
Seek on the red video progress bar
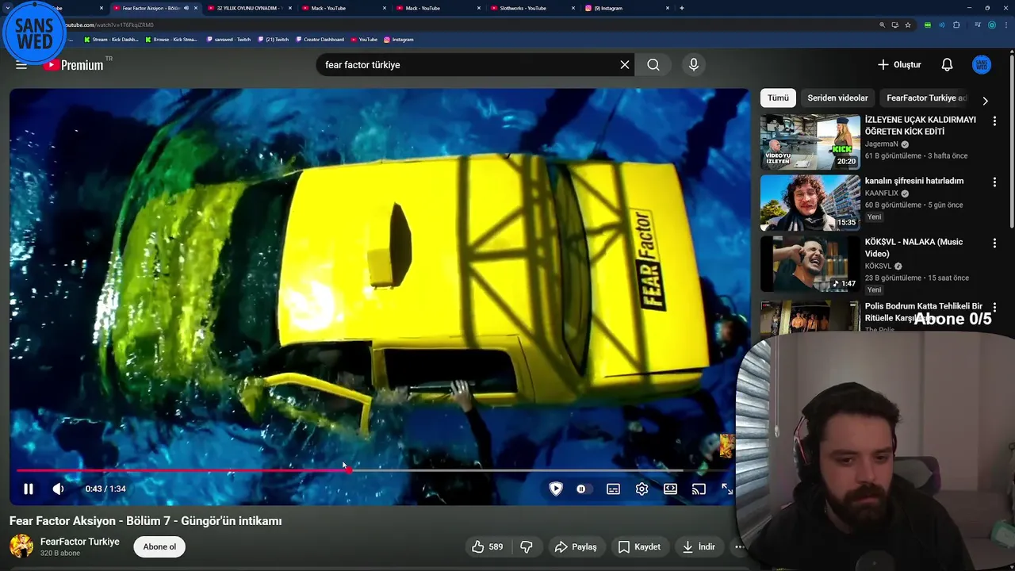click(182, 470)
